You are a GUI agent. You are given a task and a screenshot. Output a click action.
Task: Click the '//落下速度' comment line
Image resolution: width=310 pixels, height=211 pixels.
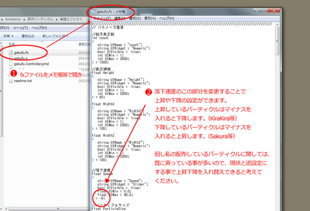click(x=101, y=170)
